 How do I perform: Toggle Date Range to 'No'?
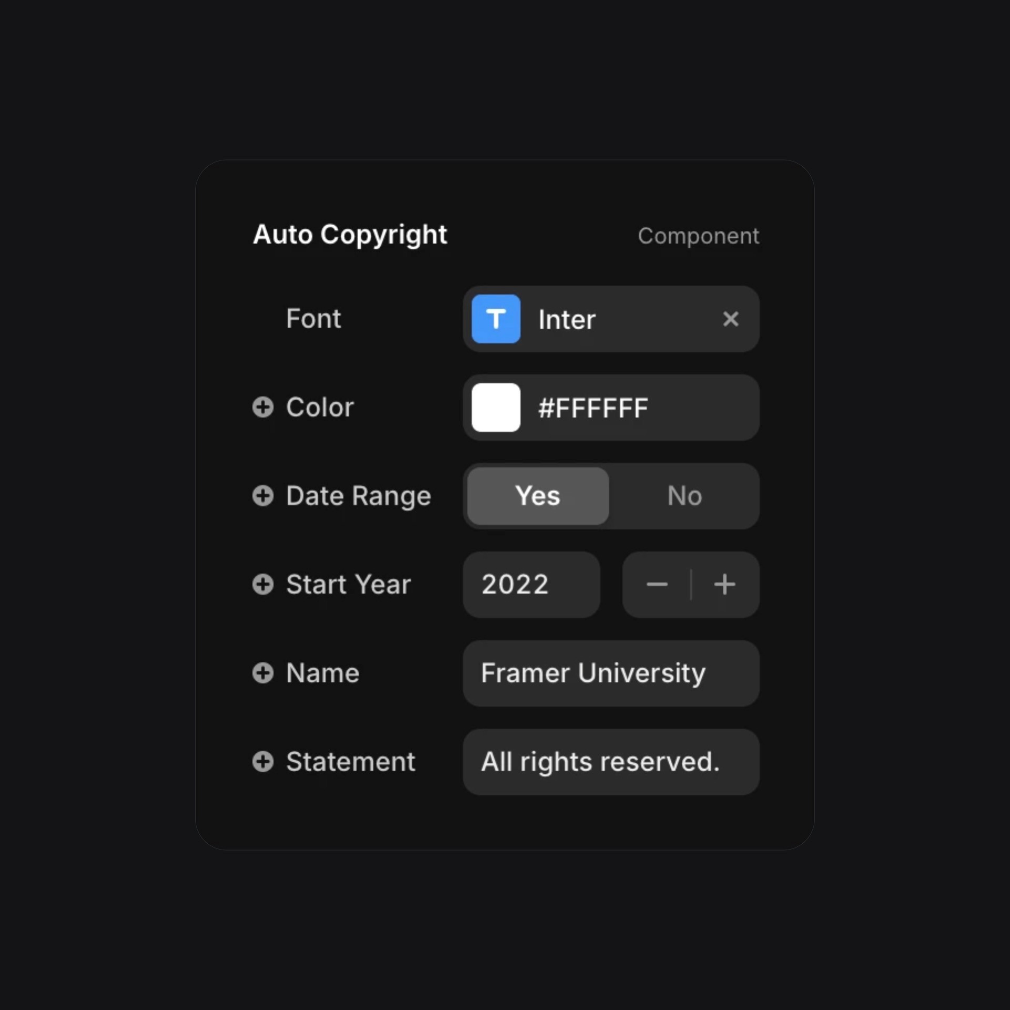pos(684,496)
